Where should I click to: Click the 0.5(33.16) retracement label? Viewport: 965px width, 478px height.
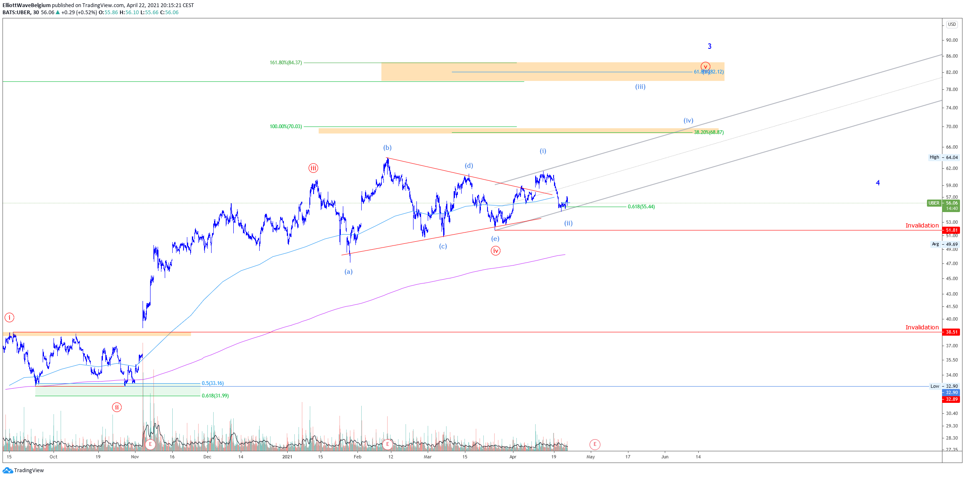[x=212, y=383]
